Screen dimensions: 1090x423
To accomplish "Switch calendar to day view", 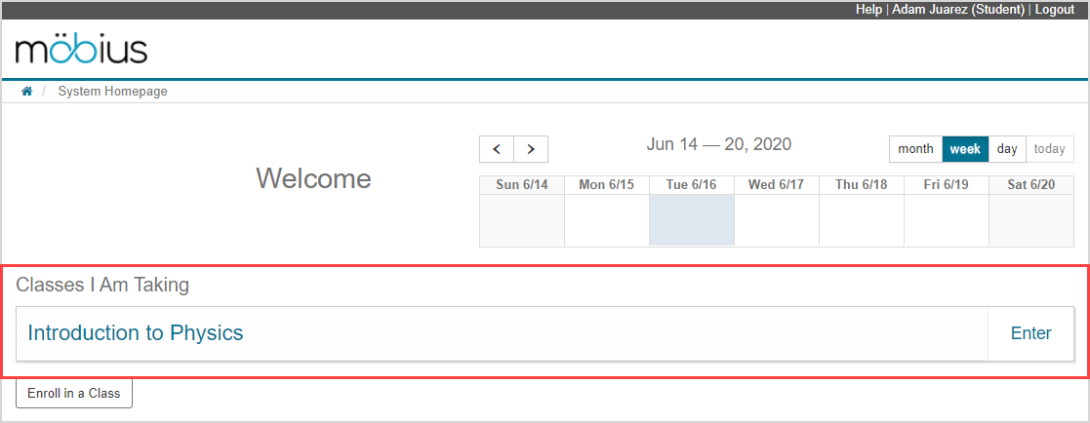I will 1007,149.
